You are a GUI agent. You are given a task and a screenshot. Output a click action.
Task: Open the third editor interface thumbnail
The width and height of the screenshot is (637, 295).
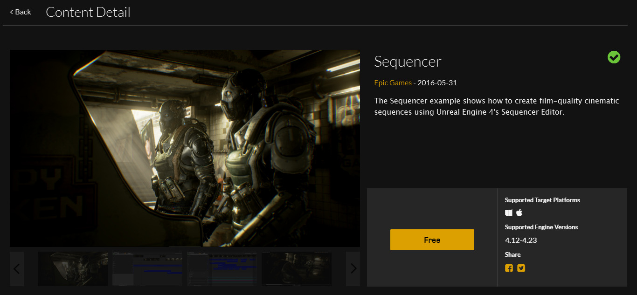(222, 269)
